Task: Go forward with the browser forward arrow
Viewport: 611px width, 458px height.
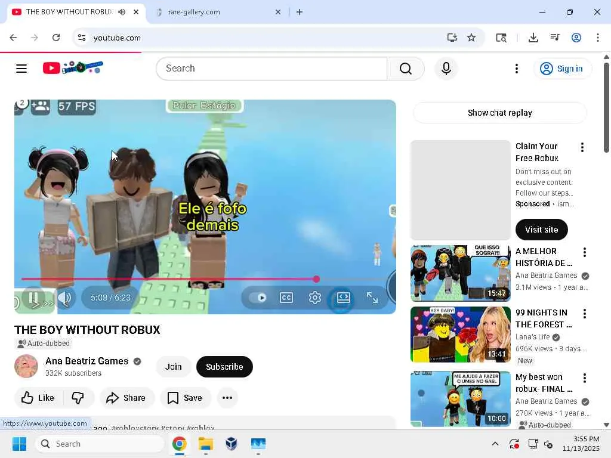Action: (x=35, y=38)
